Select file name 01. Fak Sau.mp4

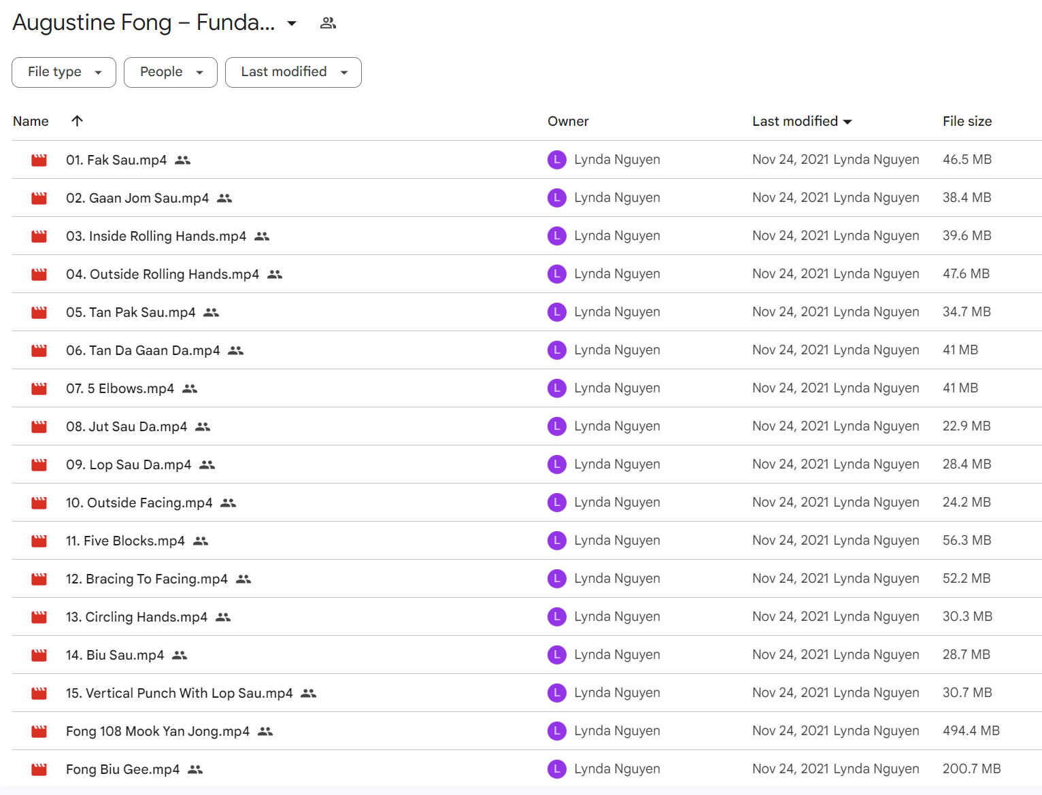pos(116,160)
